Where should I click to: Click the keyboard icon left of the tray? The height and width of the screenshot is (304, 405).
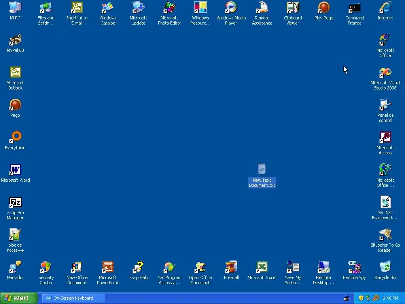pyautogui.click(x=346, y=298)
